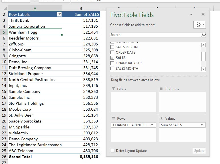Click the scroll down arrow in field list
The width and height of the screenshot is (220, 164).
pos(203,69)
